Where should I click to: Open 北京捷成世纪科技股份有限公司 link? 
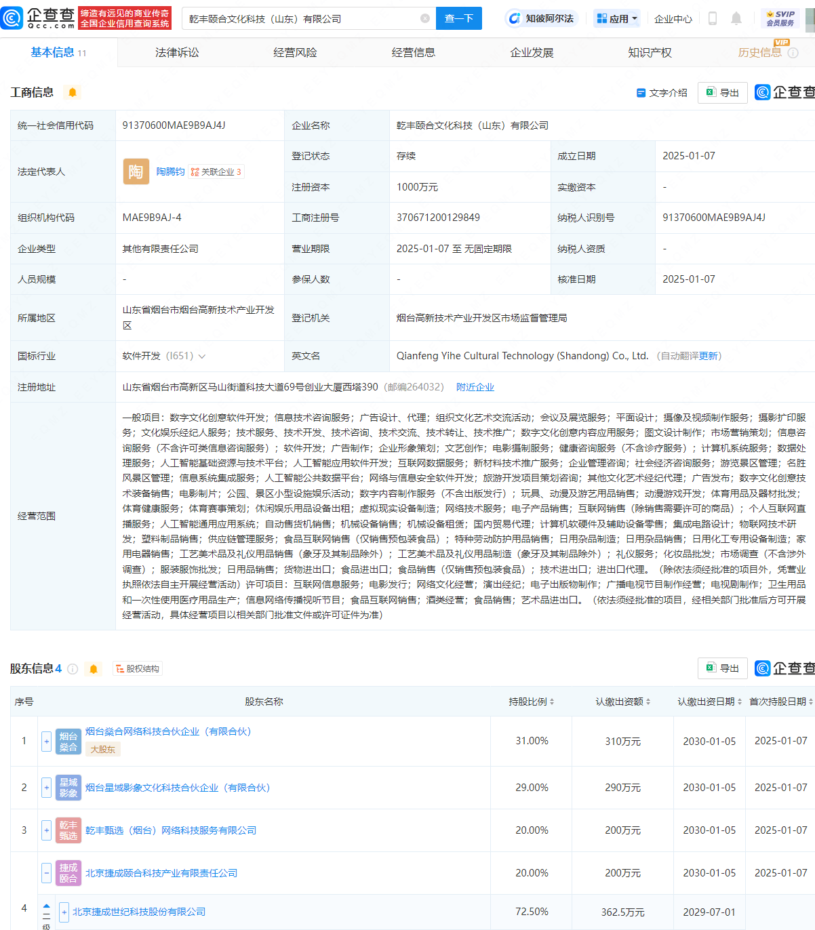139,912
